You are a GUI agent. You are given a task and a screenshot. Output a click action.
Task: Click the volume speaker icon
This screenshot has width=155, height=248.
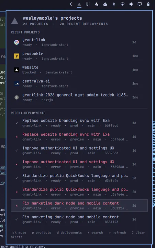click(x=131, y=4)
